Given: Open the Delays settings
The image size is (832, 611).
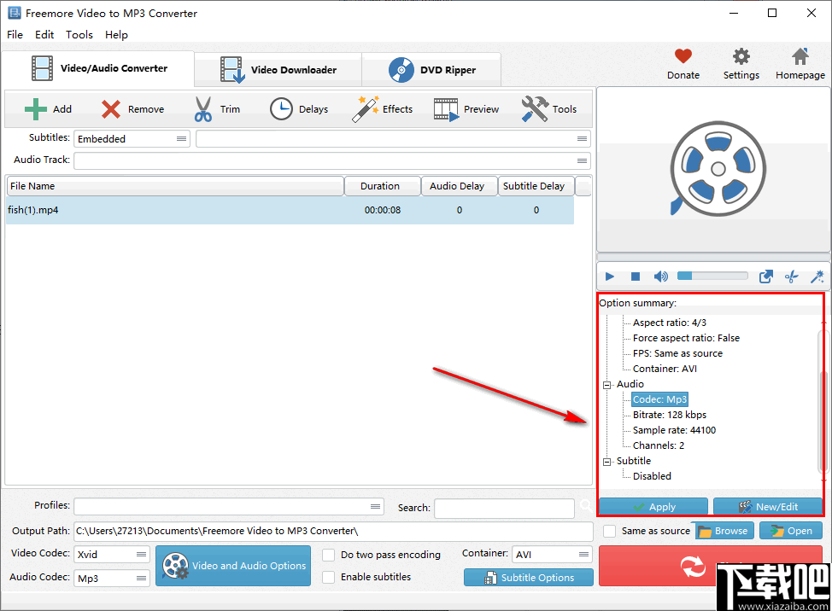Looking at the screenshot, I should pos(299,108).
